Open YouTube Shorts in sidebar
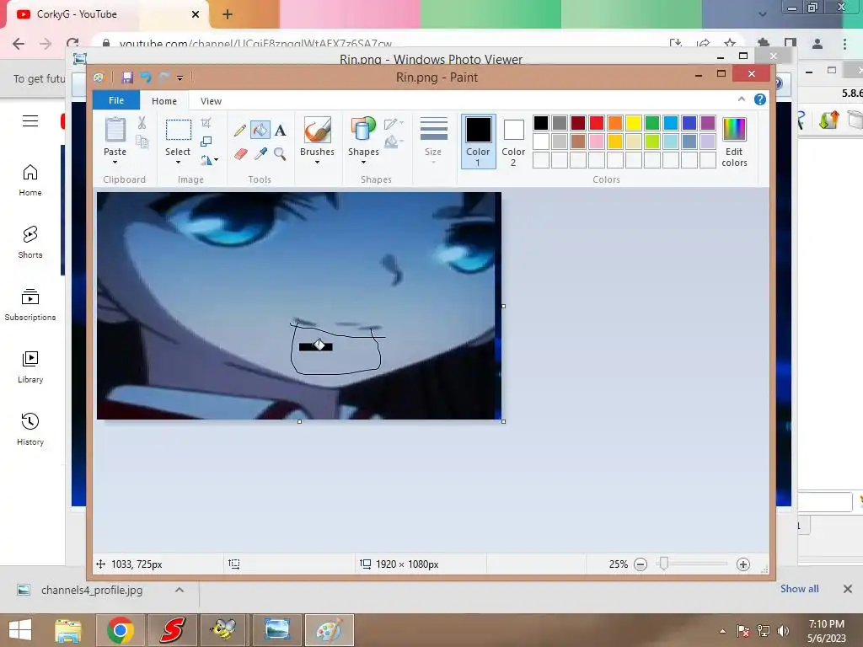Image resolution: width=863 pixels, height=647 pixels. click(30, 242)
